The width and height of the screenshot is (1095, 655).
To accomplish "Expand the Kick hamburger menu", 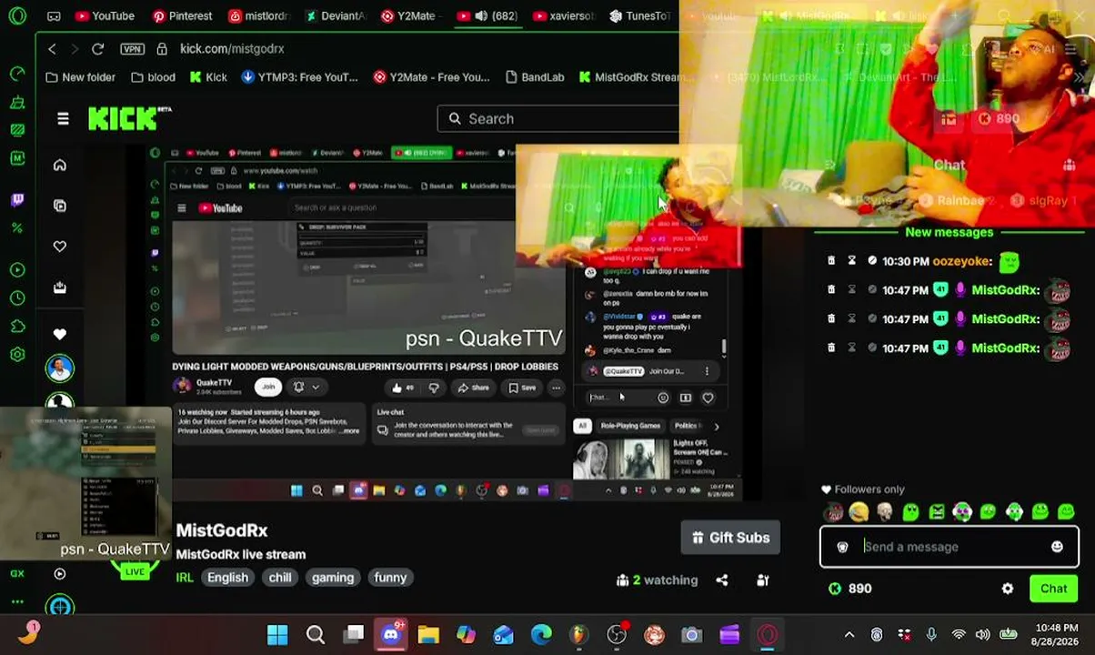I will point(63,118).
